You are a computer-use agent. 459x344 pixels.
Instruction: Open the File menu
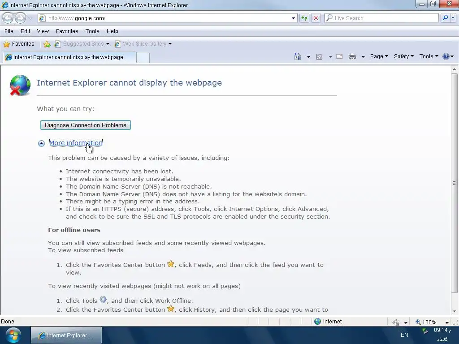(9, 31)
